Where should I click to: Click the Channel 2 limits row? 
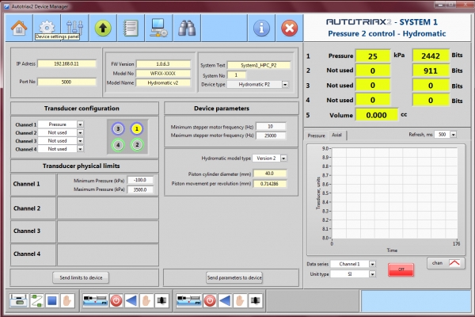85,208
